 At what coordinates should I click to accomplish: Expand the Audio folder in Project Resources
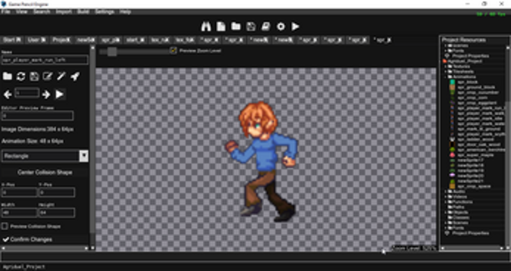point(446,192)
